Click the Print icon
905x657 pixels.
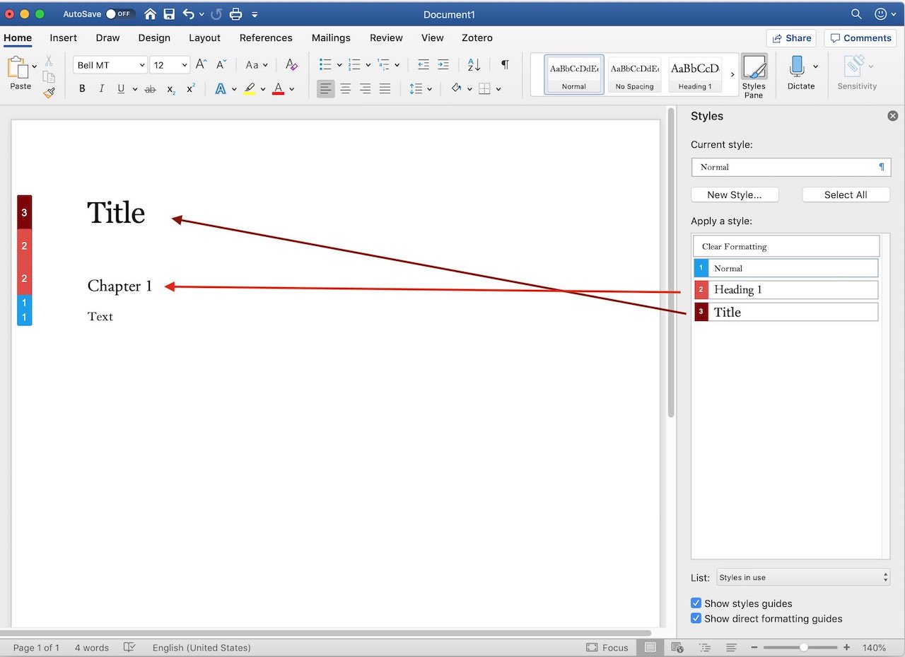click(235, 14)
